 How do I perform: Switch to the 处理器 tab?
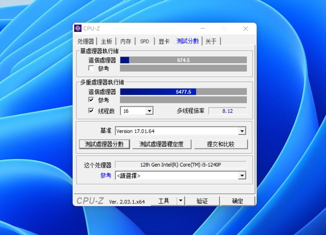click(86, 41)
